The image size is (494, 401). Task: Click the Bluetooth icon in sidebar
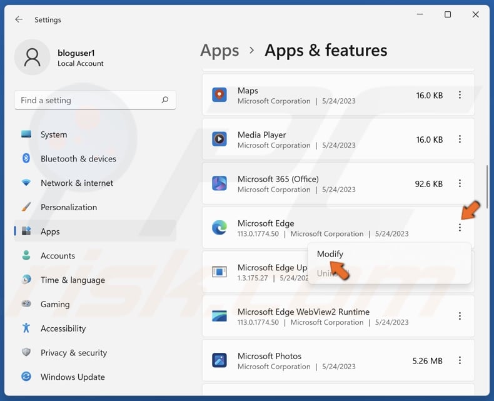click(26, 158)
